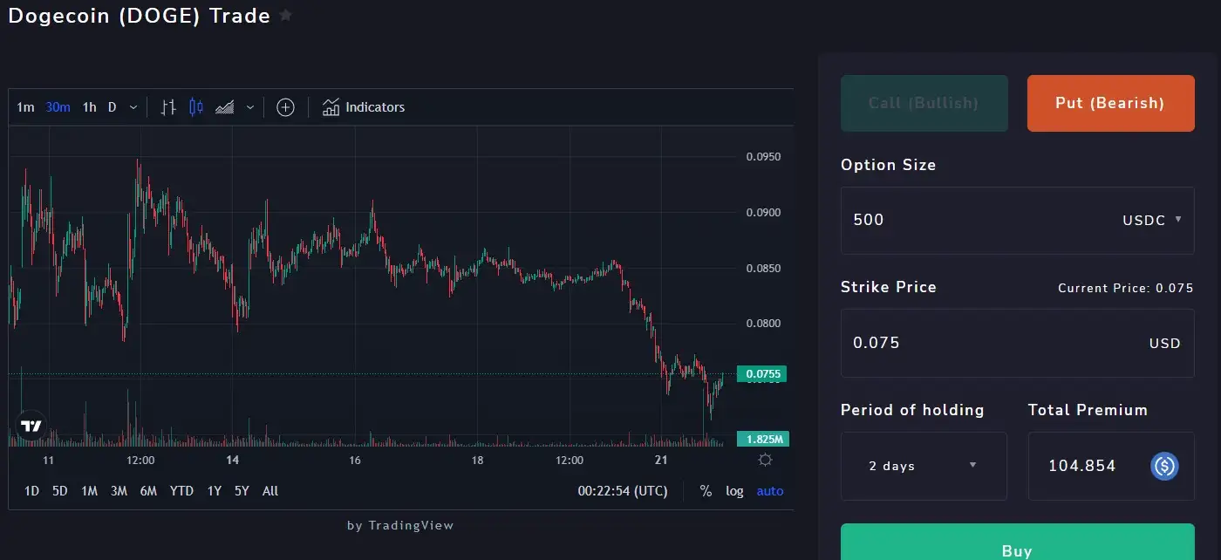Choose the Put (Bearish) option
This screenshot has width=1221, height=560.
(x=1110, y=103)
